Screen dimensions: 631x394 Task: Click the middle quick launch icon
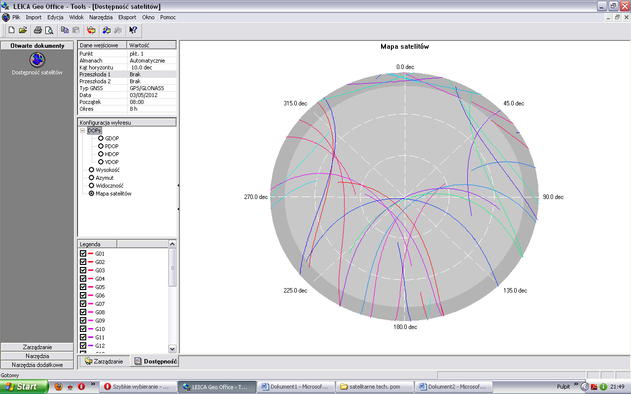point(70,387)
